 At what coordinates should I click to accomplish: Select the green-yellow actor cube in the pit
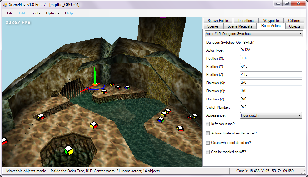tap(69, 150)
